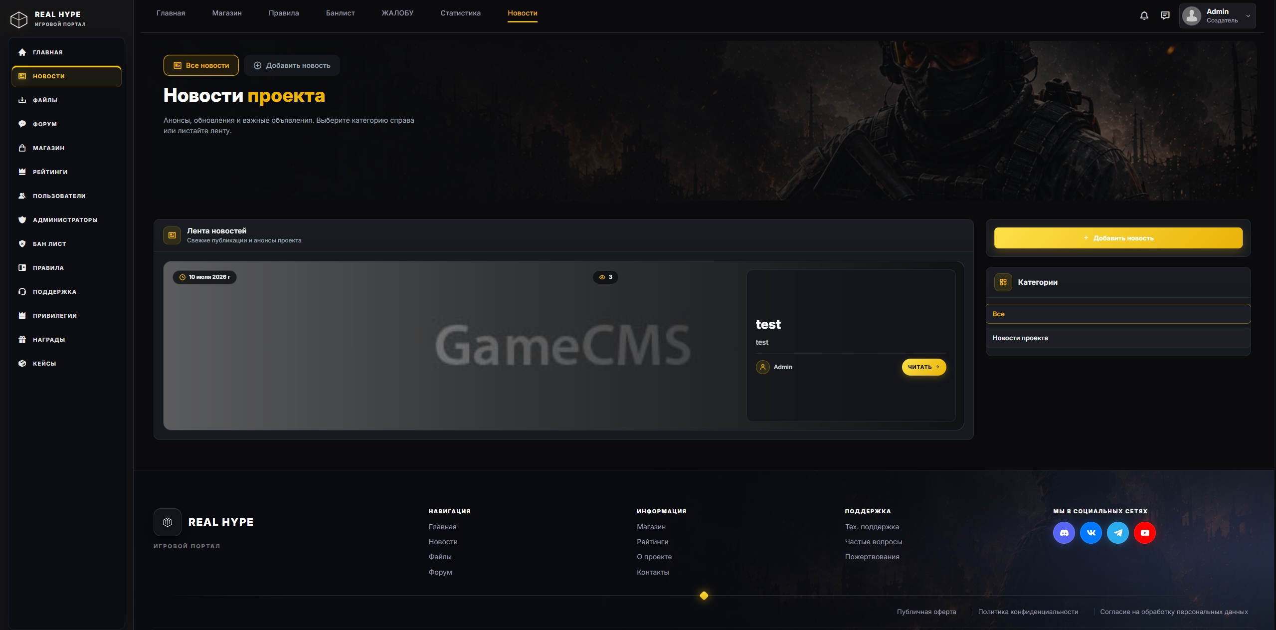1276x630 pixels.
Task: Click the Discord social icon
Action: 1064,533
